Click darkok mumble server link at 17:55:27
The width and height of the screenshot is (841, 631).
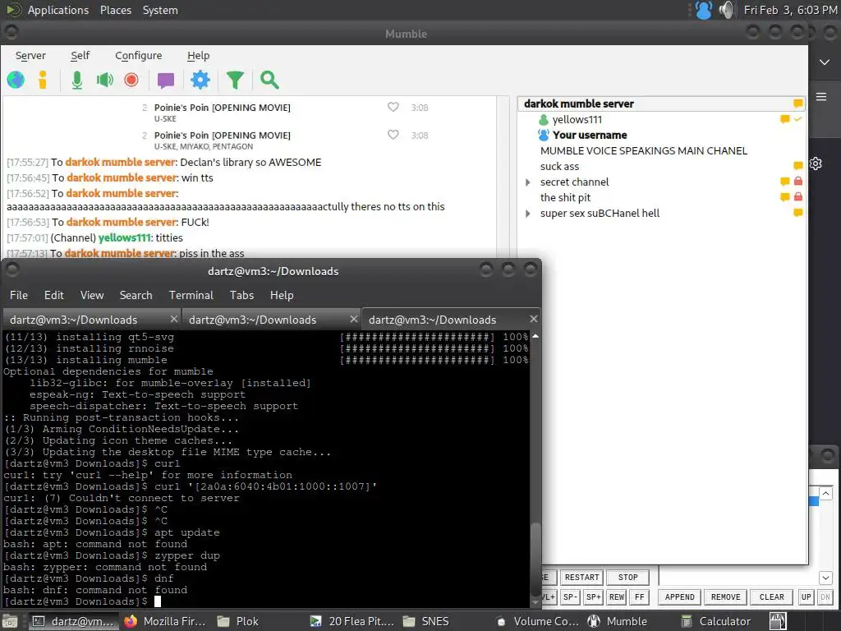[121, 162]
